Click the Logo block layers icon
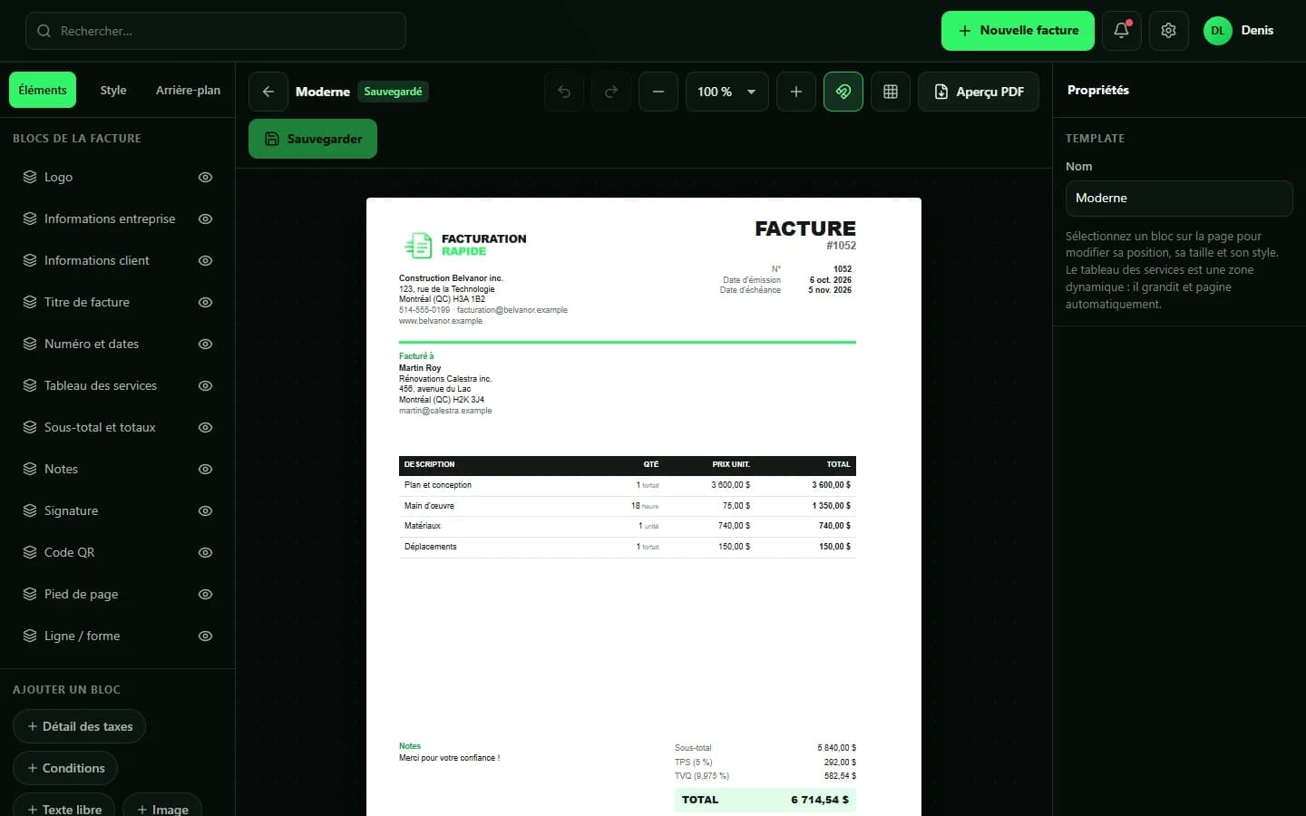 [30, 177]
